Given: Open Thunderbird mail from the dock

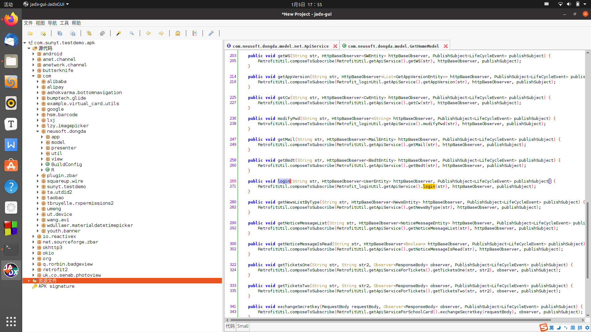Looking at the screenshot, I should (x=11, y=40).
